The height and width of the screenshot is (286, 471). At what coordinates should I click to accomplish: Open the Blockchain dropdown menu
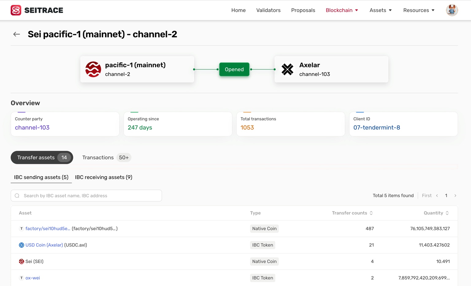tap(342, 10)
